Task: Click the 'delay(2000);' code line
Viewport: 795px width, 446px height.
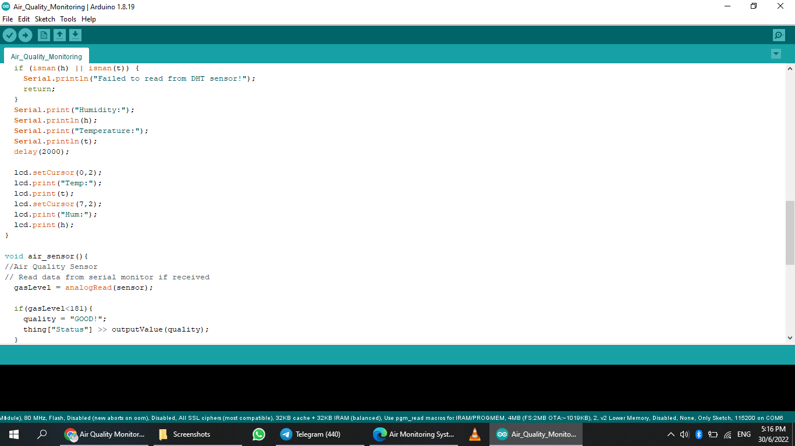Action: pyautogui.click(x=42, y=152)
